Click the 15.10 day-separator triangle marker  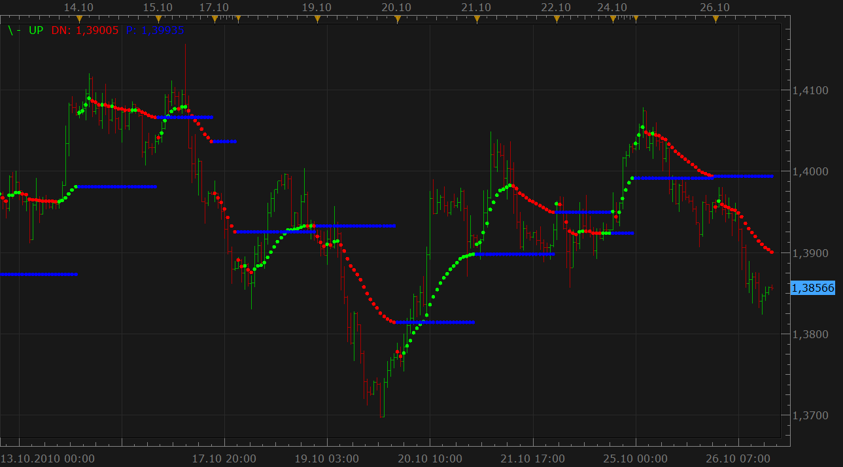point(158,19)
